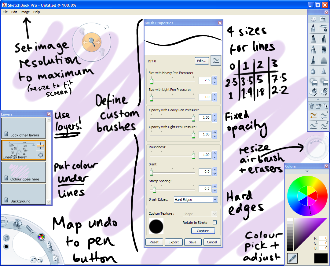The image size is (330, 266).
Task: Open the Image menu
Action: click(x=25, y=12)
